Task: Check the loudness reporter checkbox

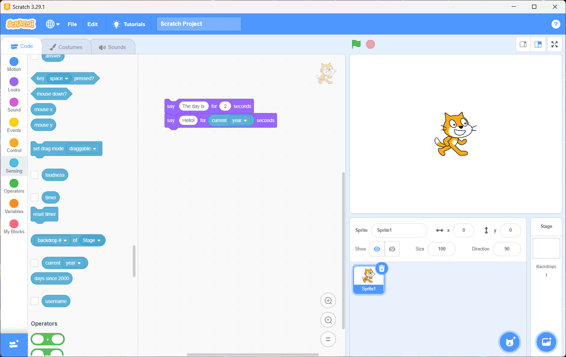Action: click(35, 175)
